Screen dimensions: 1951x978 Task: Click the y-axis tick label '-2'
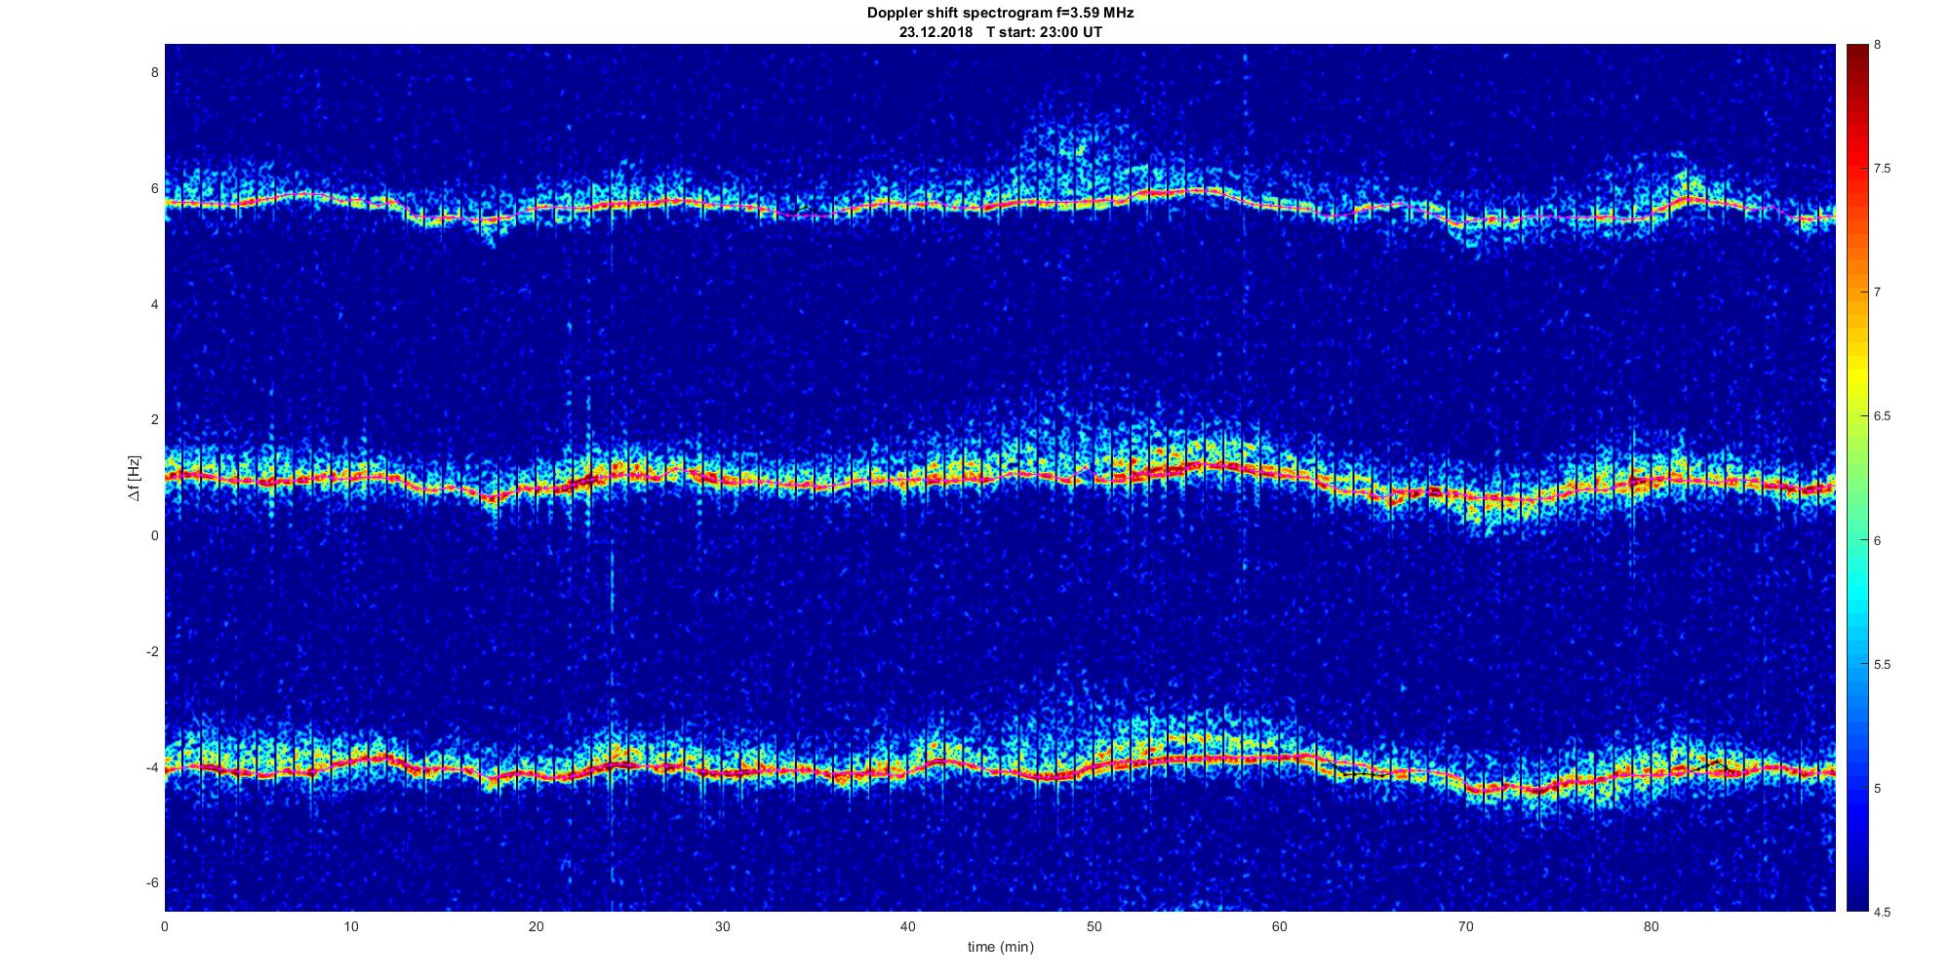[x=152, y=651]
